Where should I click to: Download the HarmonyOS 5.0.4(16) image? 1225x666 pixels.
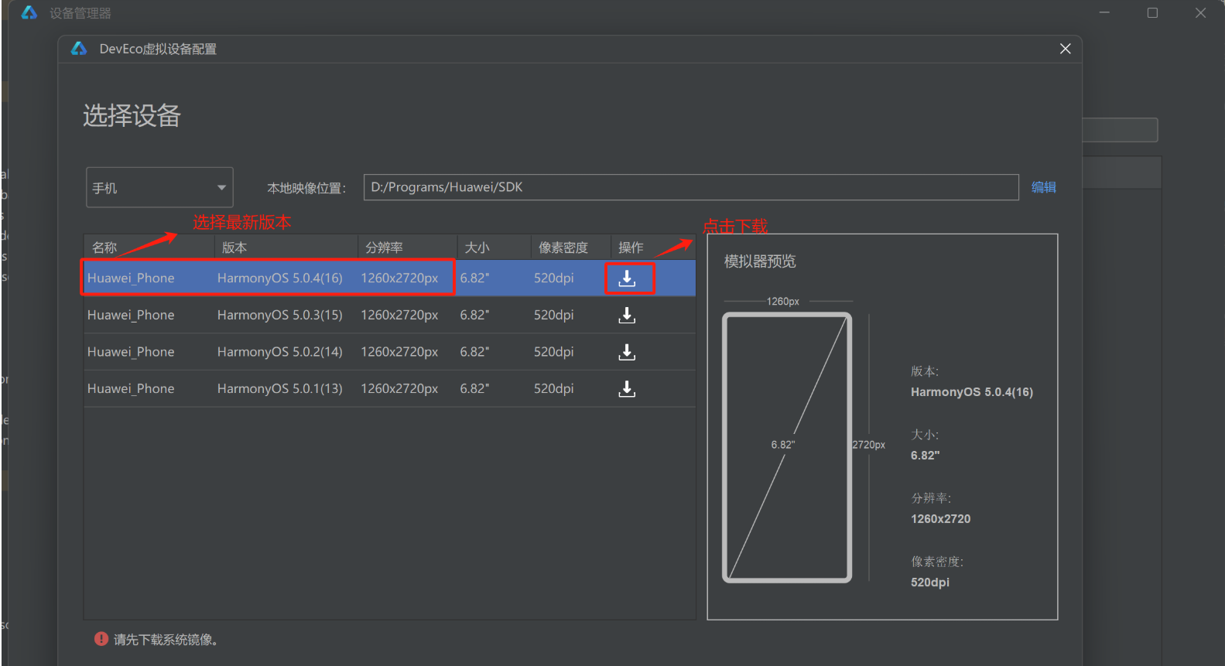click(627, 278)
